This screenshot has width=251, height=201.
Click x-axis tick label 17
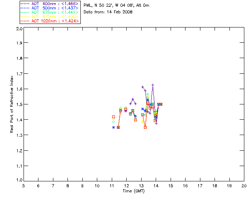(x=200, y=186)
